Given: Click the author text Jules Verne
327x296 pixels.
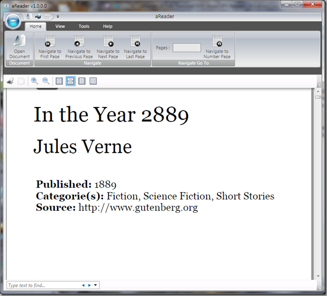Looking at the screenshot, I should [x=83, y=146].
